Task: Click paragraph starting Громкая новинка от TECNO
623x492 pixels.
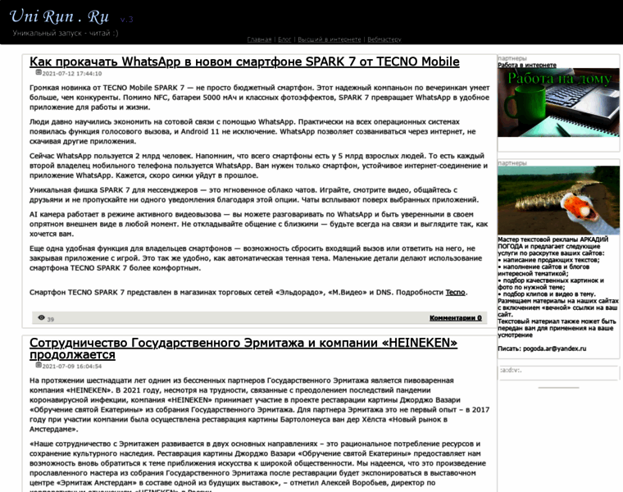Action: [260, 98]
